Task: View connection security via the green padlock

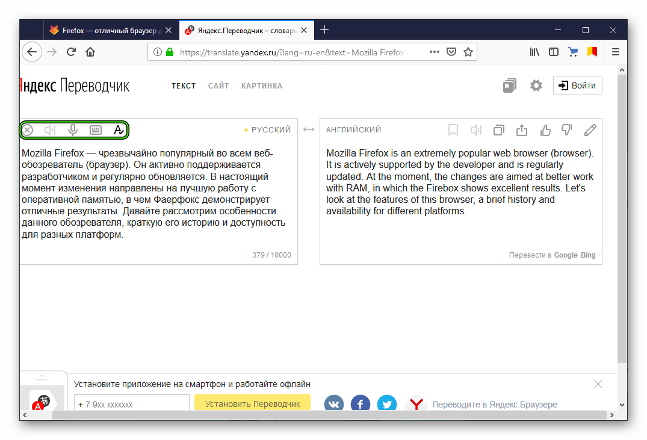Action: pos(170,52)
